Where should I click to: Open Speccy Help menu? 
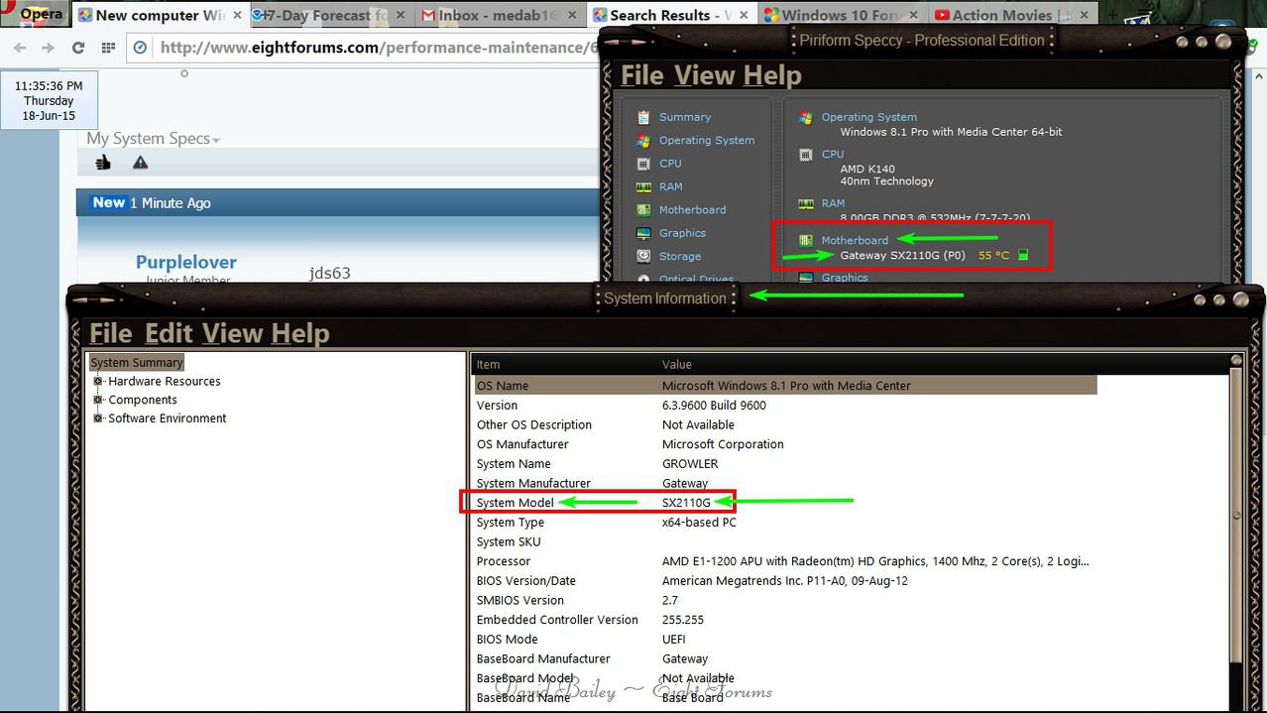pos(772,75)
